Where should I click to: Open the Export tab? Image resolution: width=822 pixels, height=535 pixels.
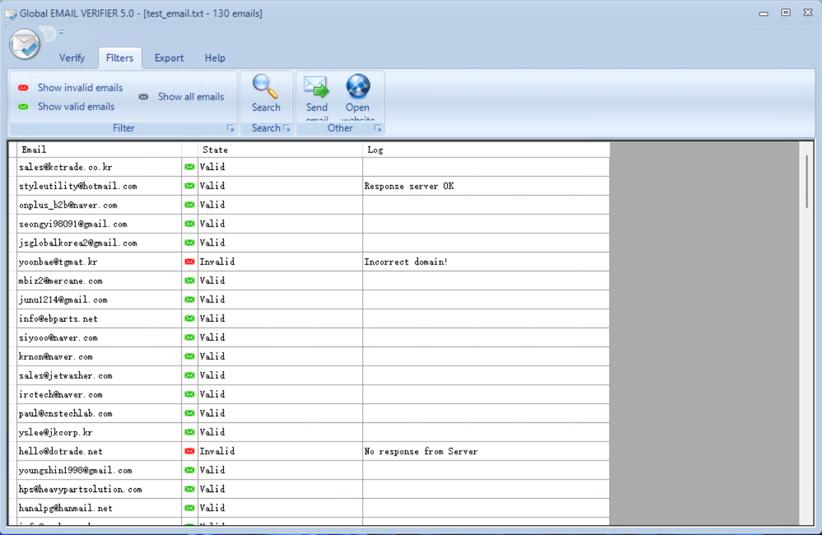click(x=169, y=58)
